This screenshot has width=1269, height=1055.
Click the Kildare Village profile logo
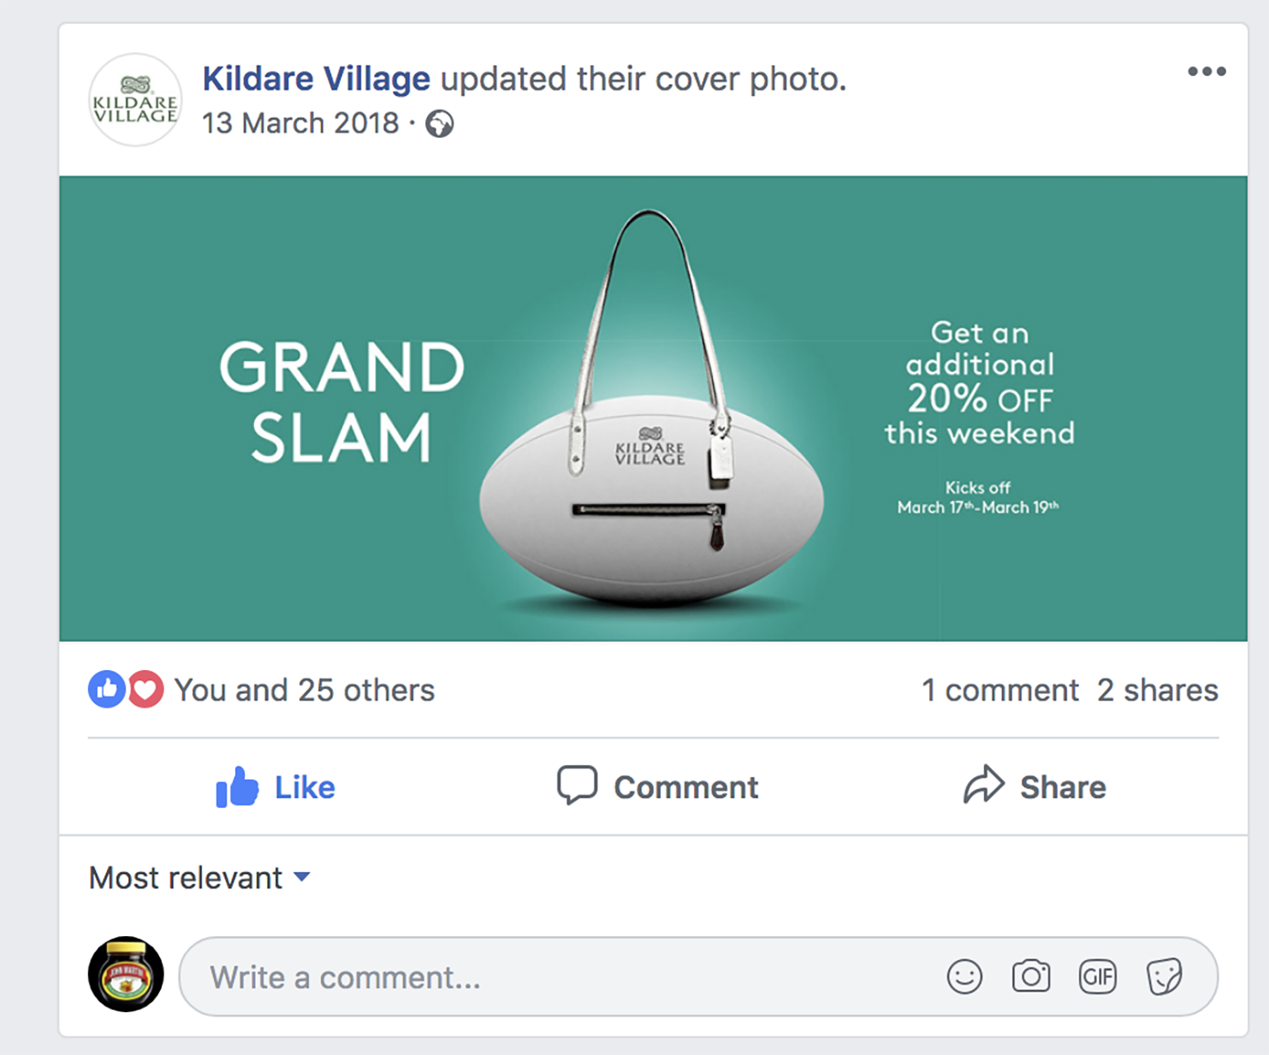[x=135, y=100]
